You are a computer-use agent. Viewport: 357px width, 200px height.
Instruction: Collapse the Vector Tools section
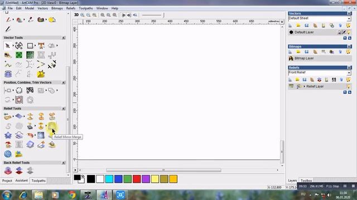pos(64,38)
